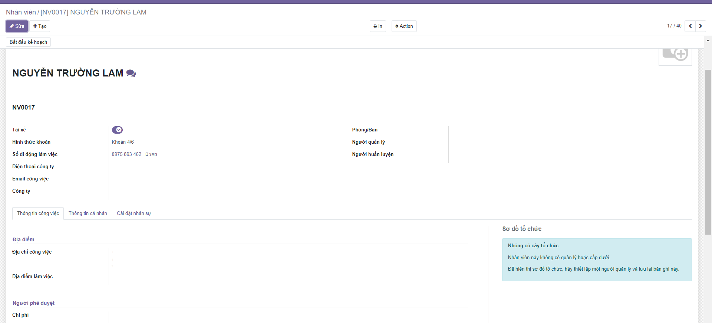Select the Thông tin công việc tab
The width and height of the screenshot is (712, 323).
tap(38, 213)
